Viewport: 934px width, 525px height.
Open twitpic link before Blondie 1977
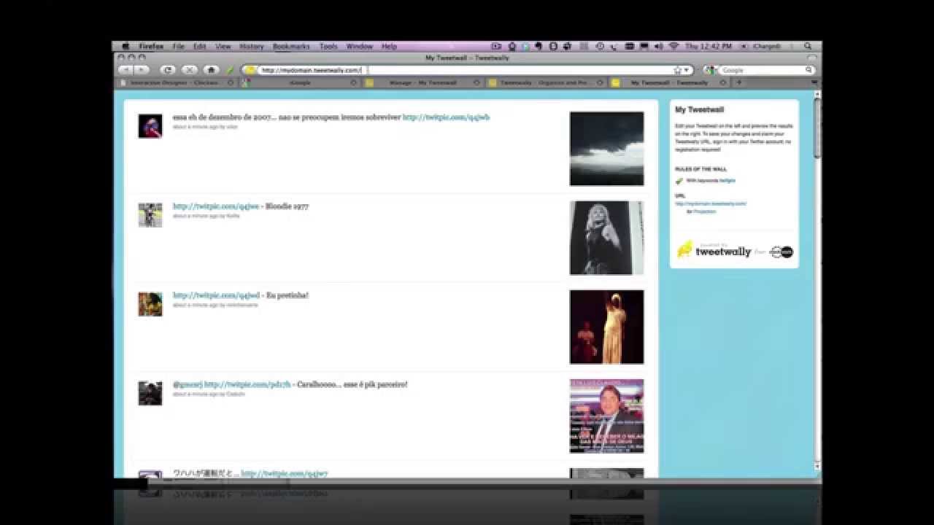216,206
